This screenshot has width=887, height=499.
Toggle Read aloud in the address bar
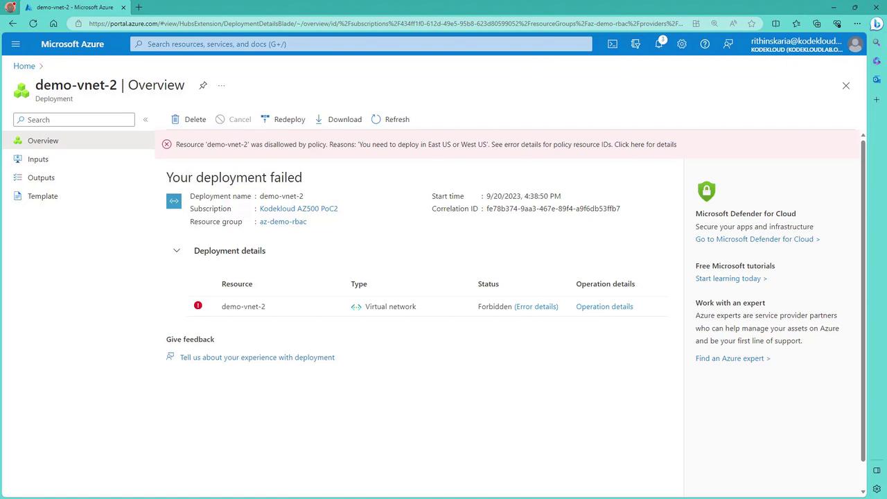click(x=733, y=23)
